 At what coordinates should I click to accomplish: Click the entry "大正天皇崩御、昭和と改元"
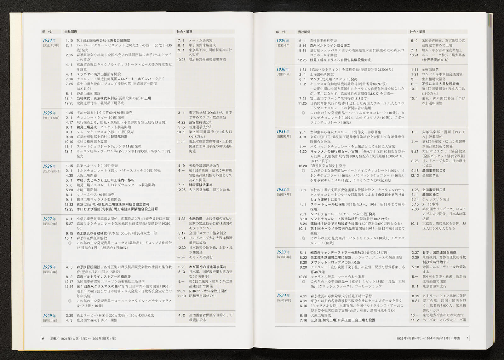point(209,190)
